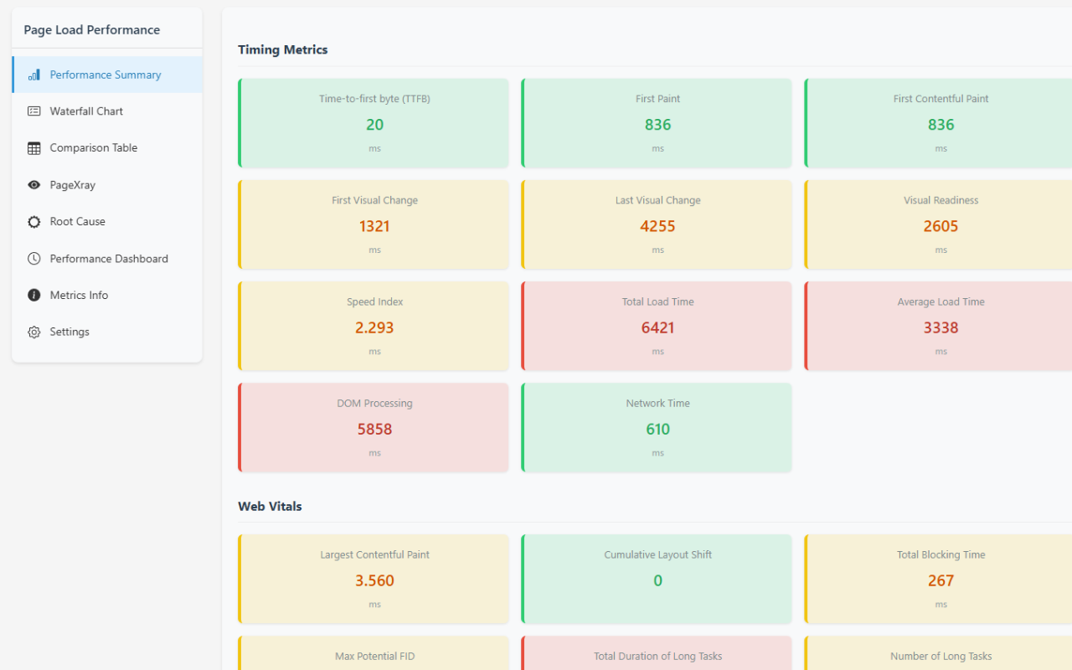This screenshot has width=1072, height=670.
Task: Click the Performance Dashboard clock icon
Action: (x=33, y=259)
